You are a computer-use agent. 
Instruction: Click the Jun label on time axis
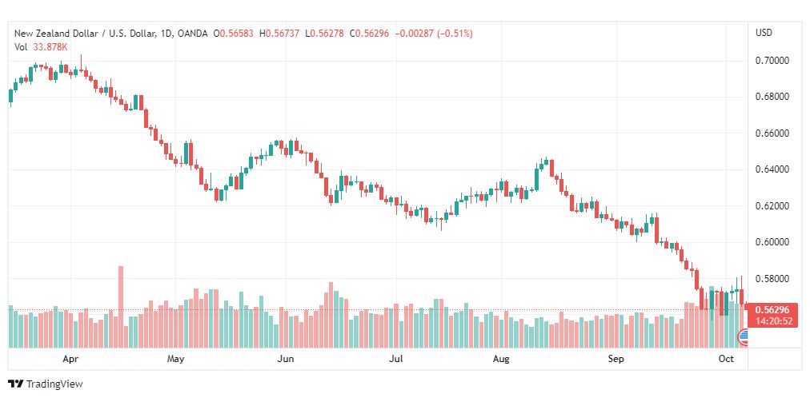286,359
